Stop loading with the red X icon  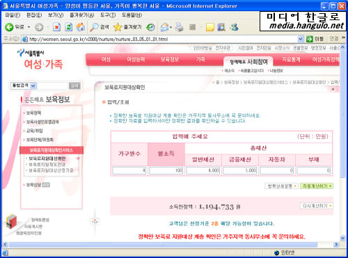[x=56, y=27]
